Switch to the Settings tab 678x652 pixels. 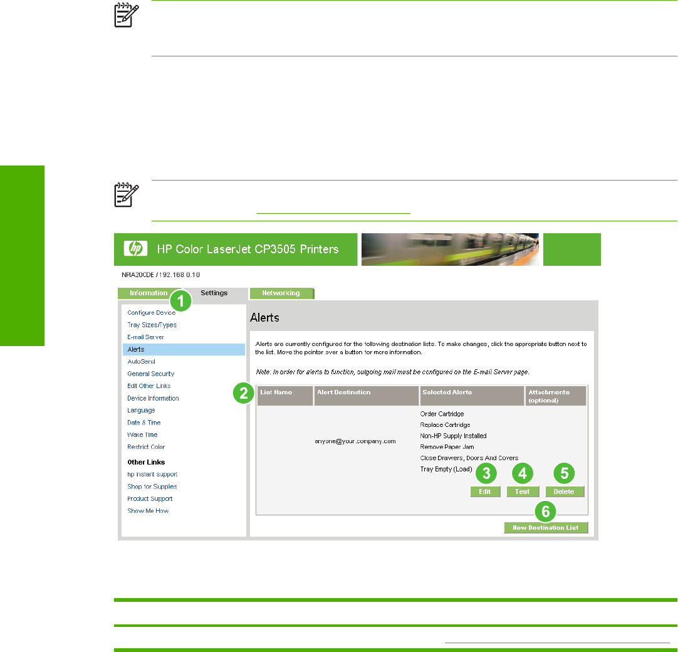214,293
